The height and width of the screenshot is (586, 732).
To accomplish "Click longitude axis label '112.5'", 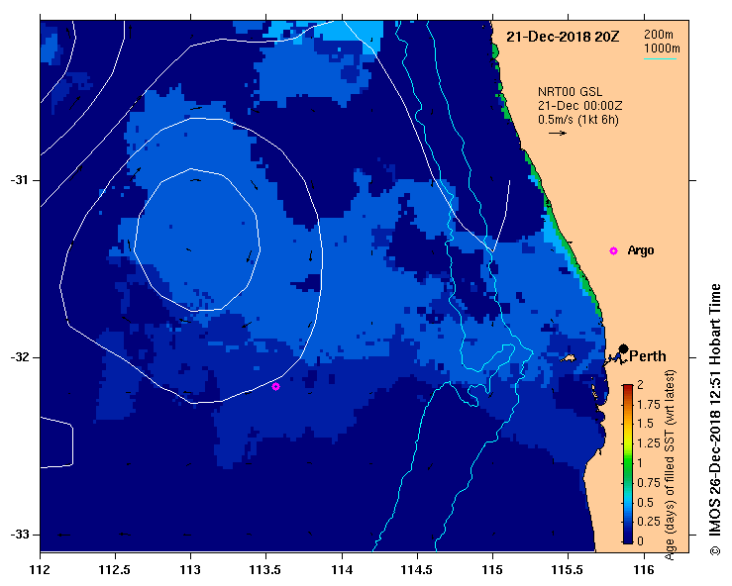I will 115,570.
